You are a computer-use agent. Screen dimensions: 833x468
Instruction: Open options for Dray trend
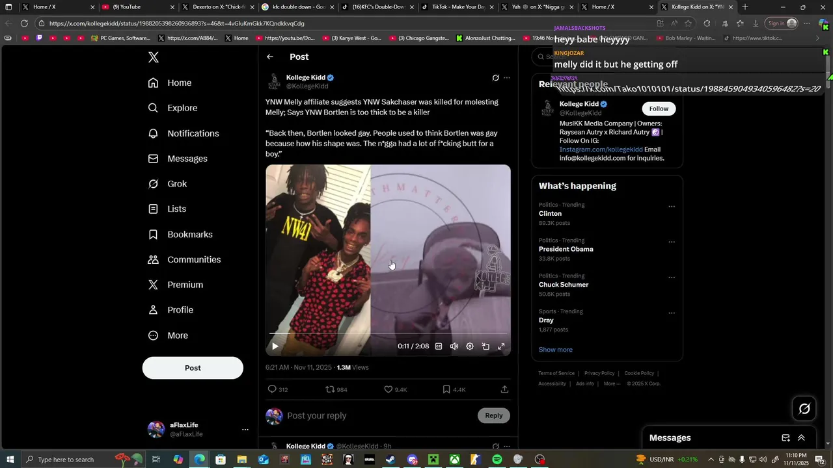click(672, 313)
